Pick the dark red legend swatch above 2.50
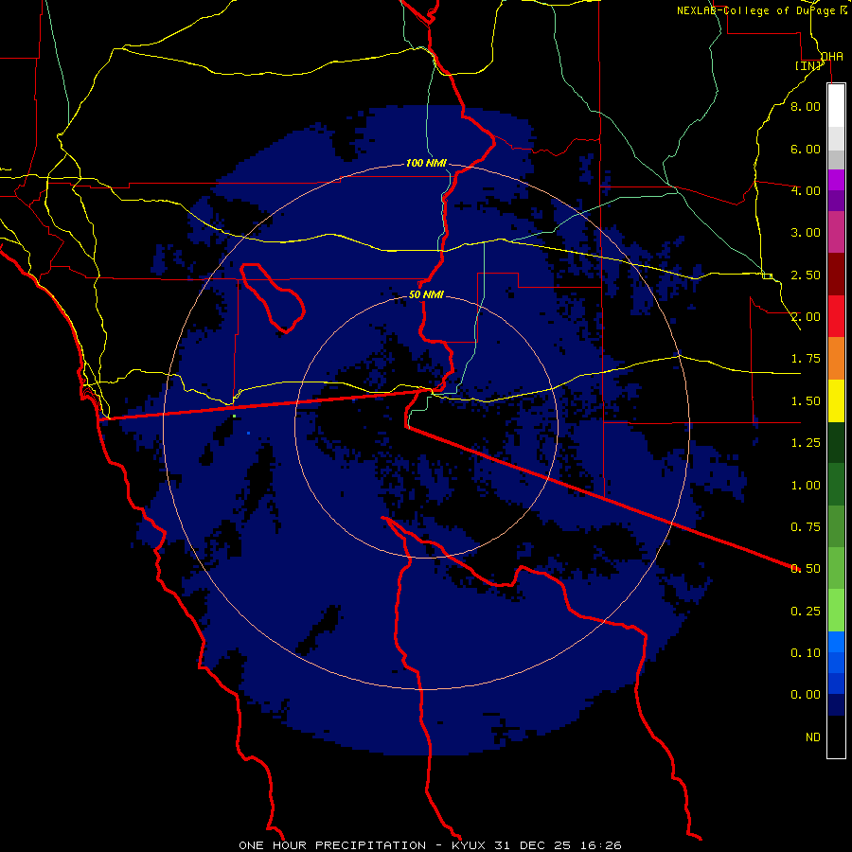 pyautogui.click(x=836, y=275)
